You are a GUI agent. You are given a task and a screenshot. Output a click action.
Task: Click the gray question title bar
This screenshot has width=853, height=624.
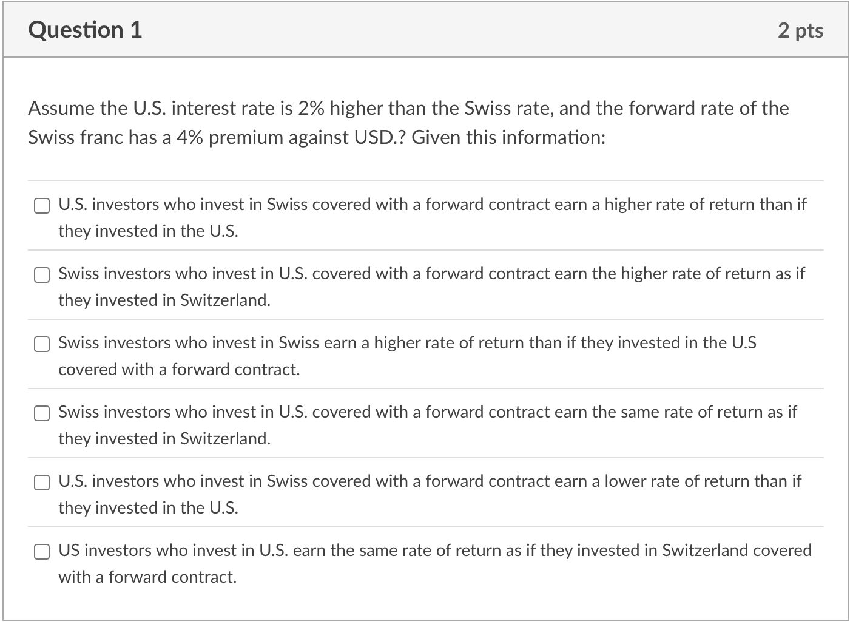(425, 29)
